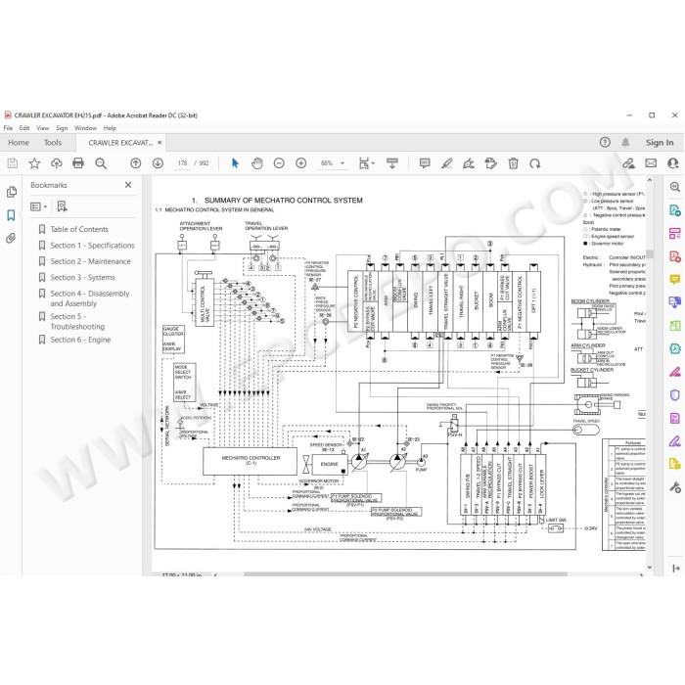Open the help question mark

point(605,143)
